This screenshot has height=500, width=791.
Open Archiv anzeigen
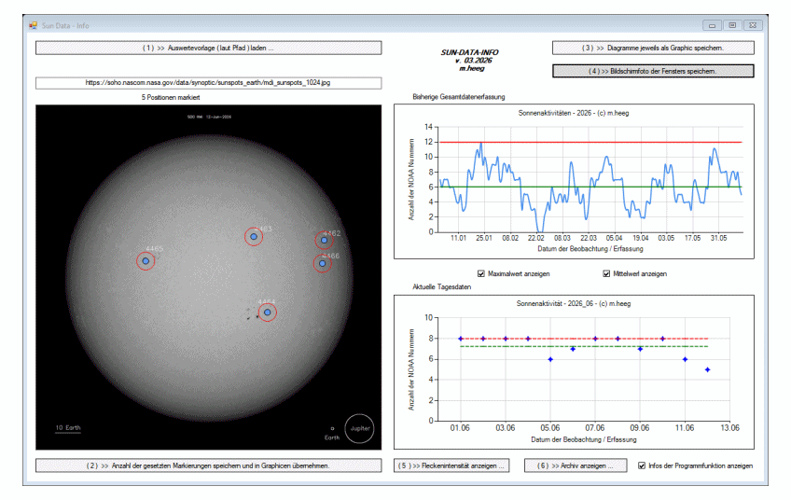[x=576, y=465]
